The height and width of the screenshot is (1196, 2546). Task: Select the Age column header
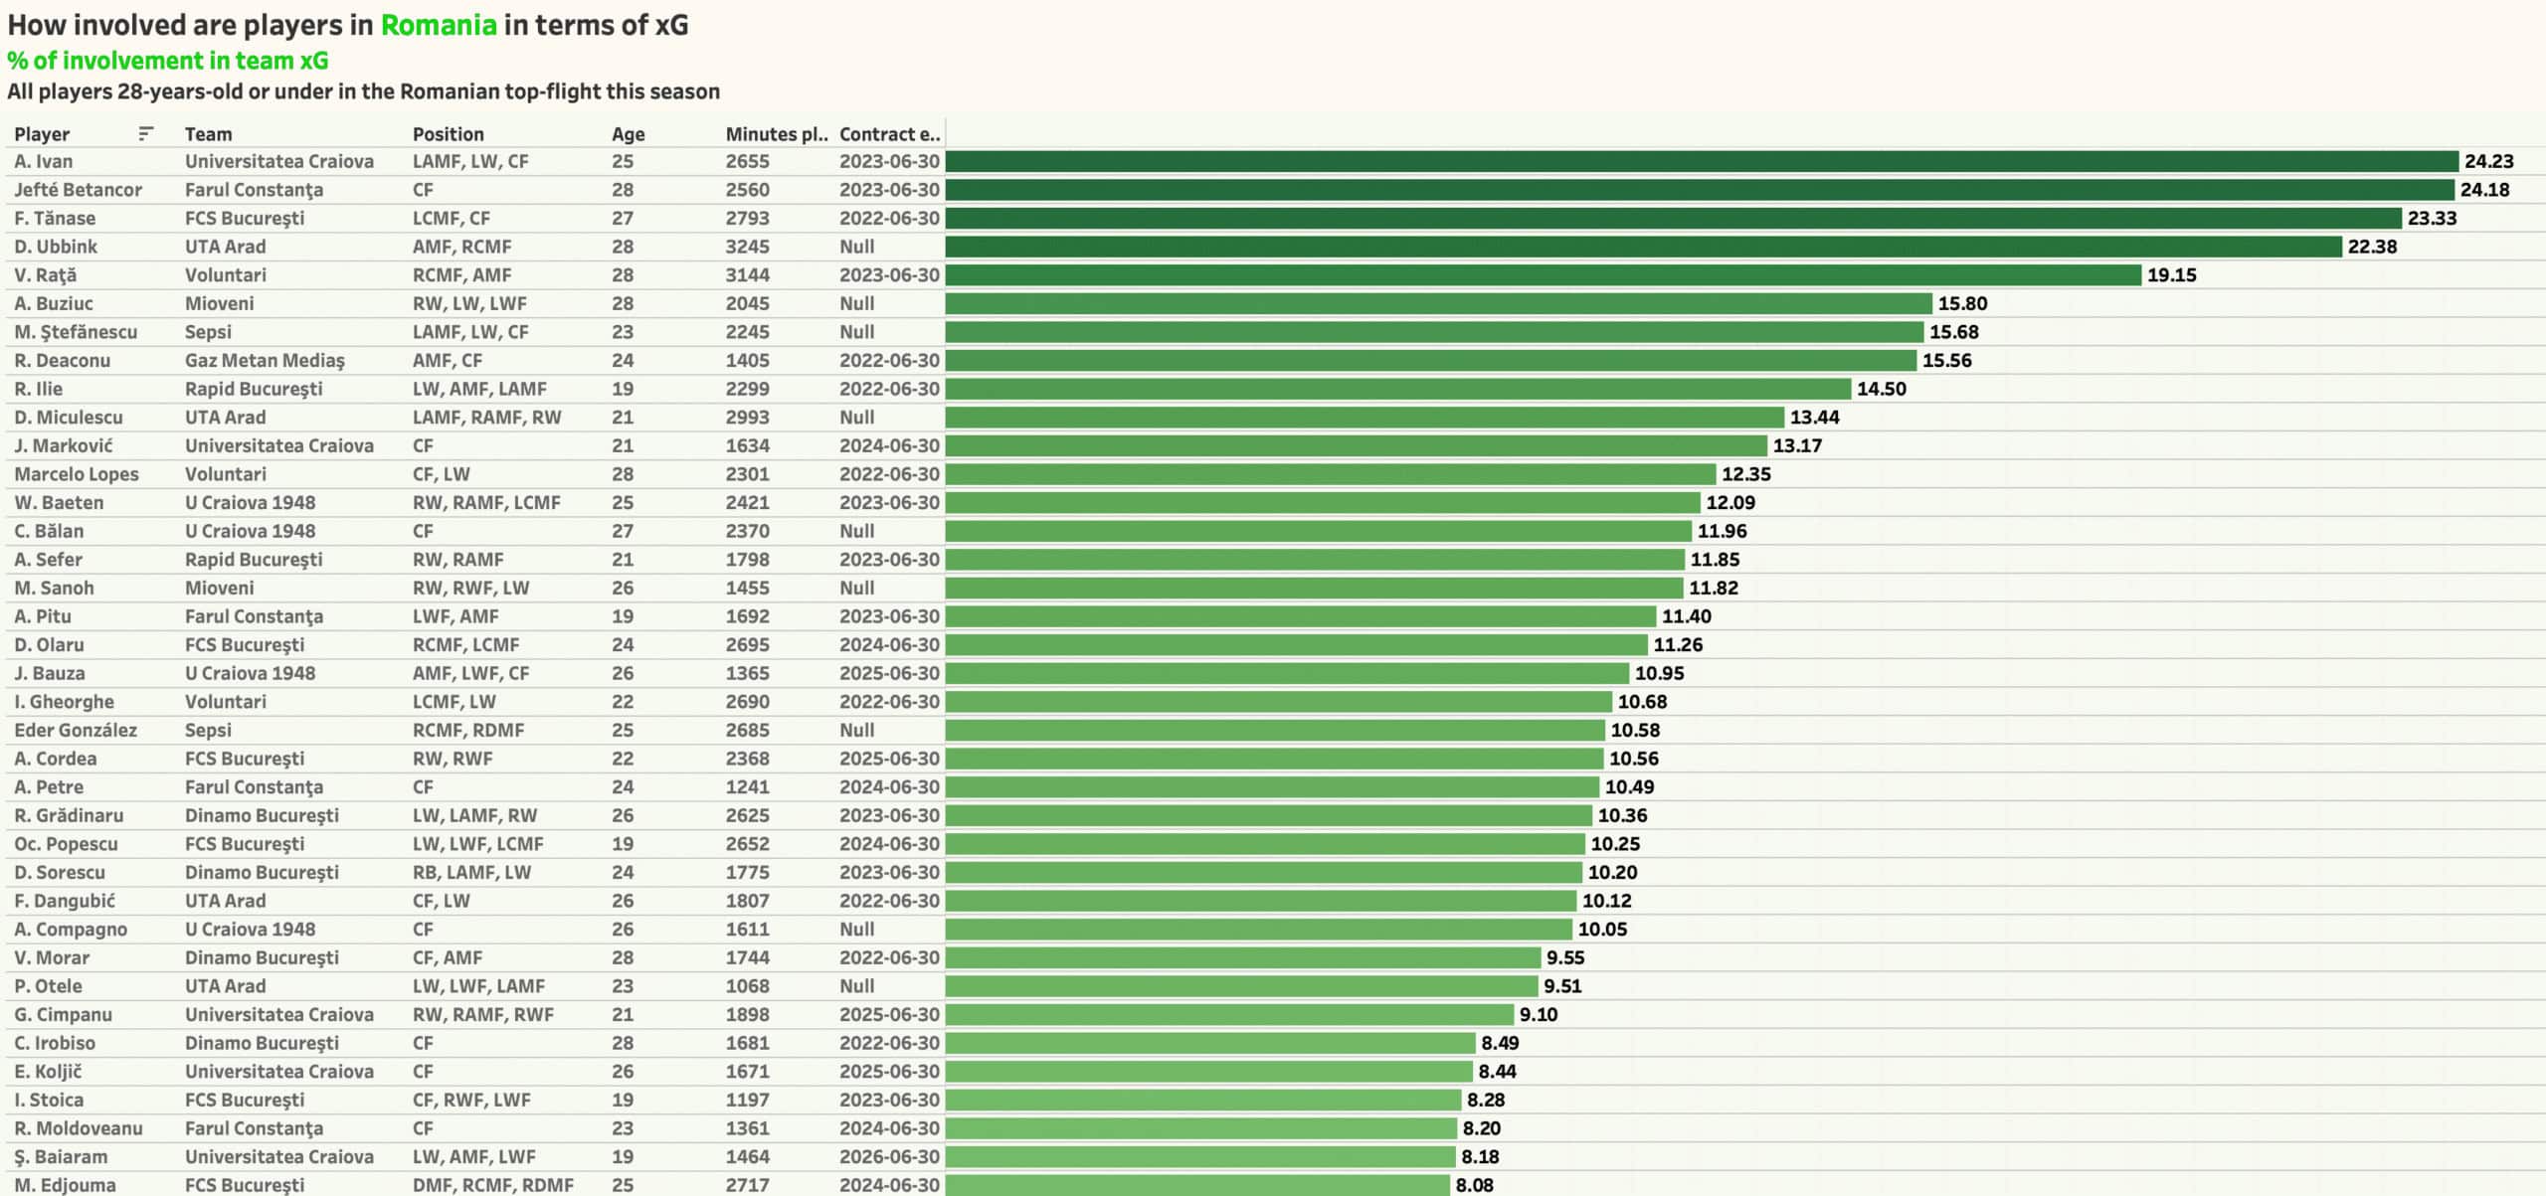coord(628,134)
